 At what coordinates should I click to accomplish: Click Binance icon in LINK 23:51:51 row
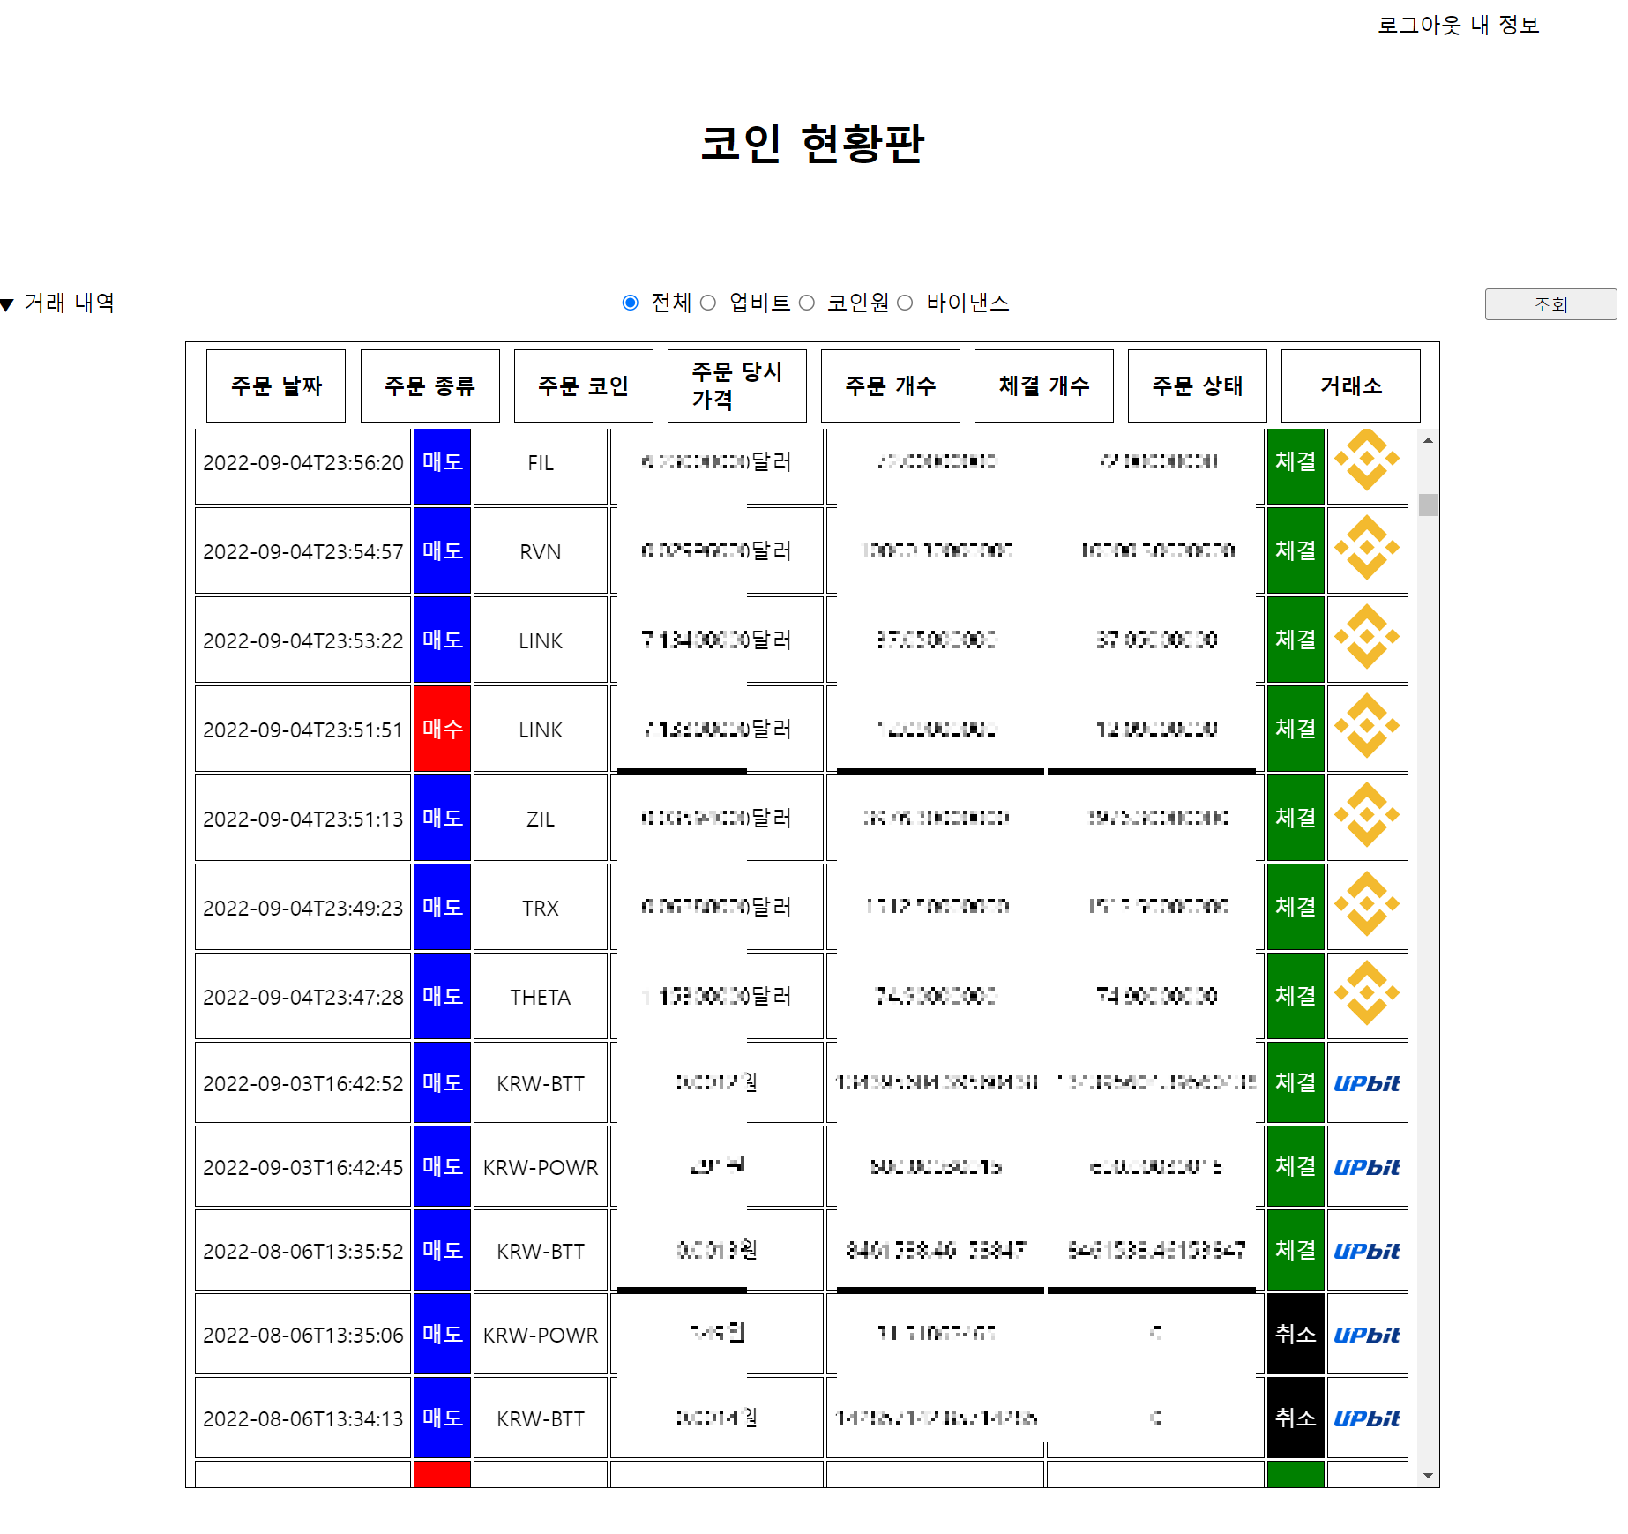(x=1366, y=726)
